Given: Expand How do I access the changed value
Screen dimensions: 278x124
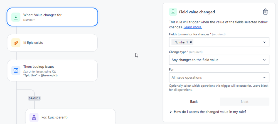Looking at the screenshot, I should [208, 112].
